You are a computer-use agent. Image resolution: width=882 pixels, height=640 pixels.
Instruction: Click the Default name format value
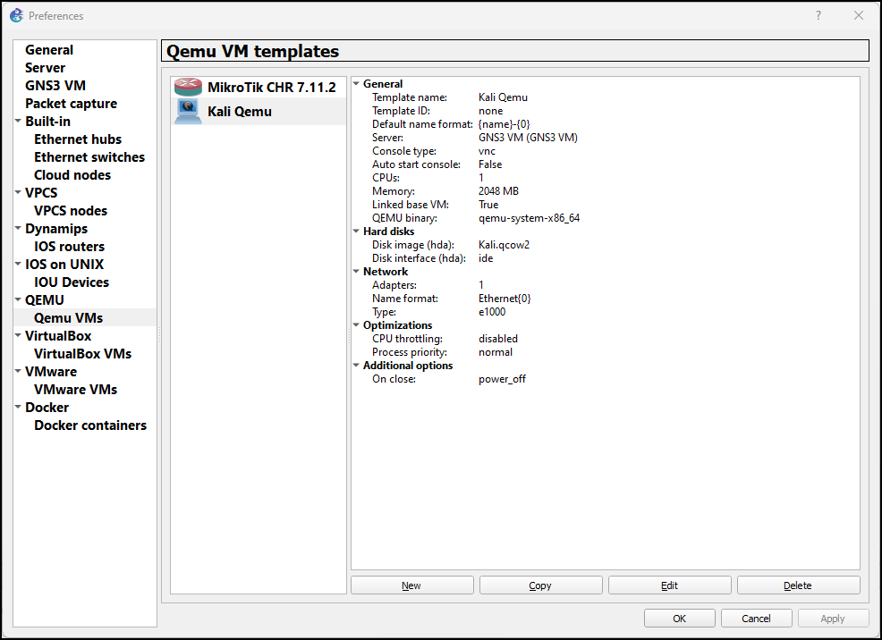click(x=505, y=124)
